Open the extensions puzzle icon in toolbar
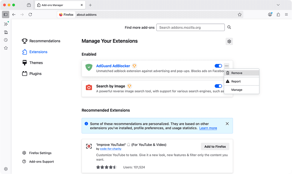The height and width of the screenshot is (174, 292). point(278,15)
